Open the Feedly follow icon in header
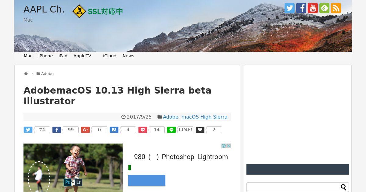 (324, 8)
